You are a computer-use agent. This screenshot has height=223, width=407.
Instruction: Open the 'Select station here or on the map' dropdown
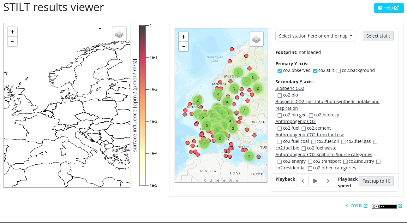(x=316, y=36)
